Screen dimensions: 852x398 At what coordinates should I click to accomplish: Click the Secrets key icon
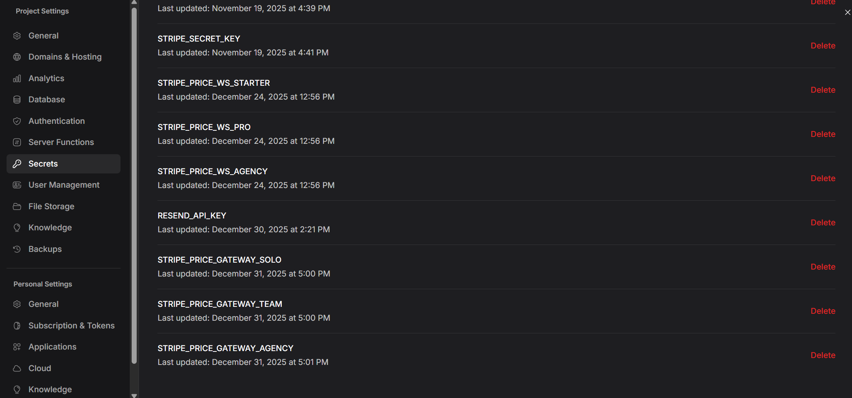click(17, 164)
